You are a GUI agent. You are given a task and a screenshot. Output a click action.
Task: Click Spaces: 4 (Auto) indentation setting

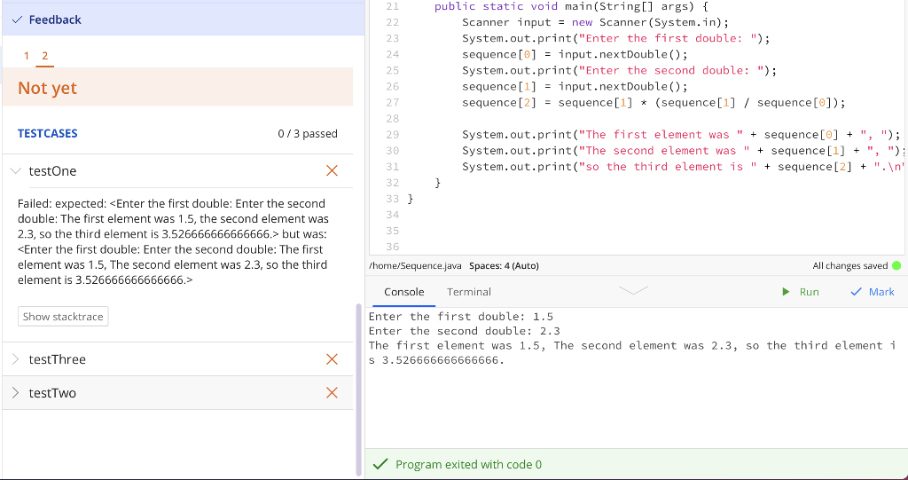click(x=504, y=266)
